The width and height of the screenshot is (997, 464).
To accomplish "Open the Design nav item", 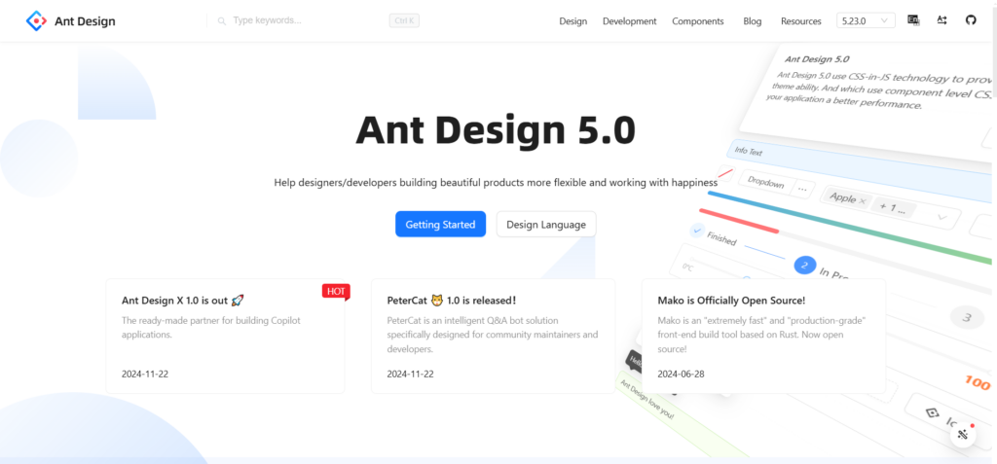I will 572,21.
